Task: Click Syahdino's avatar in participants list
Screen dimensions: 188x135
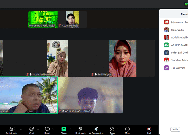Action: tap(167, 60)
